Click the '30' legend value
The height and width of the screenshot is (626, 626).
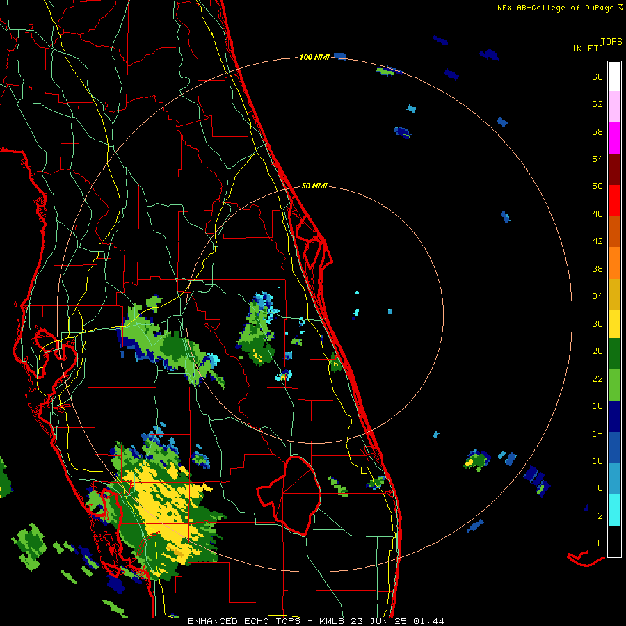pos(597,323)
